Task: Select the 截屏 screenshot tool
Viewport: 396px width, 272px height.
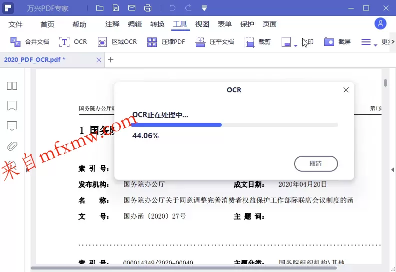Action: pyautogui.click(x=338, y=41)
